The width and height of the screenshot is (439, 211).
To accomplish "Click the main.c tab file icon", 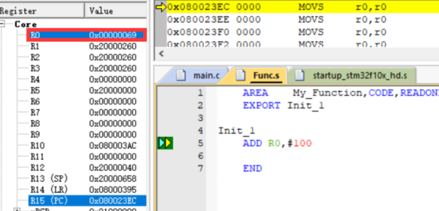I will [x=182, y=76].
